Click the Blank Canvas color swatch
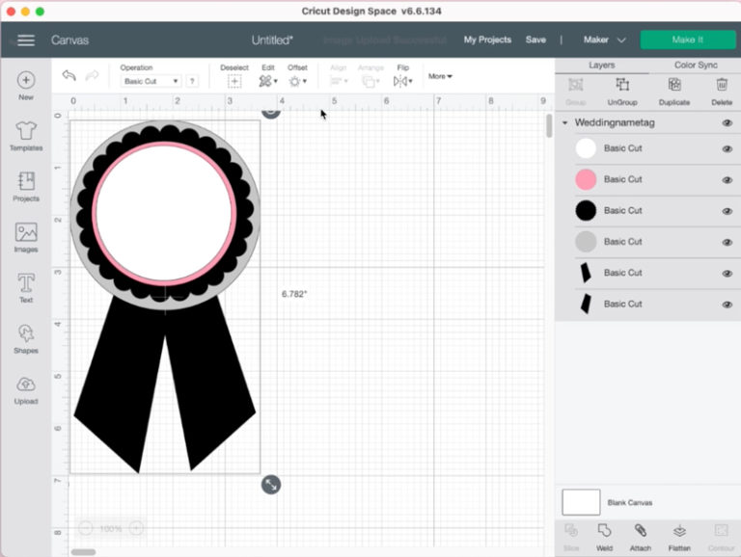The image size is (741, 557). coord(581,502)
